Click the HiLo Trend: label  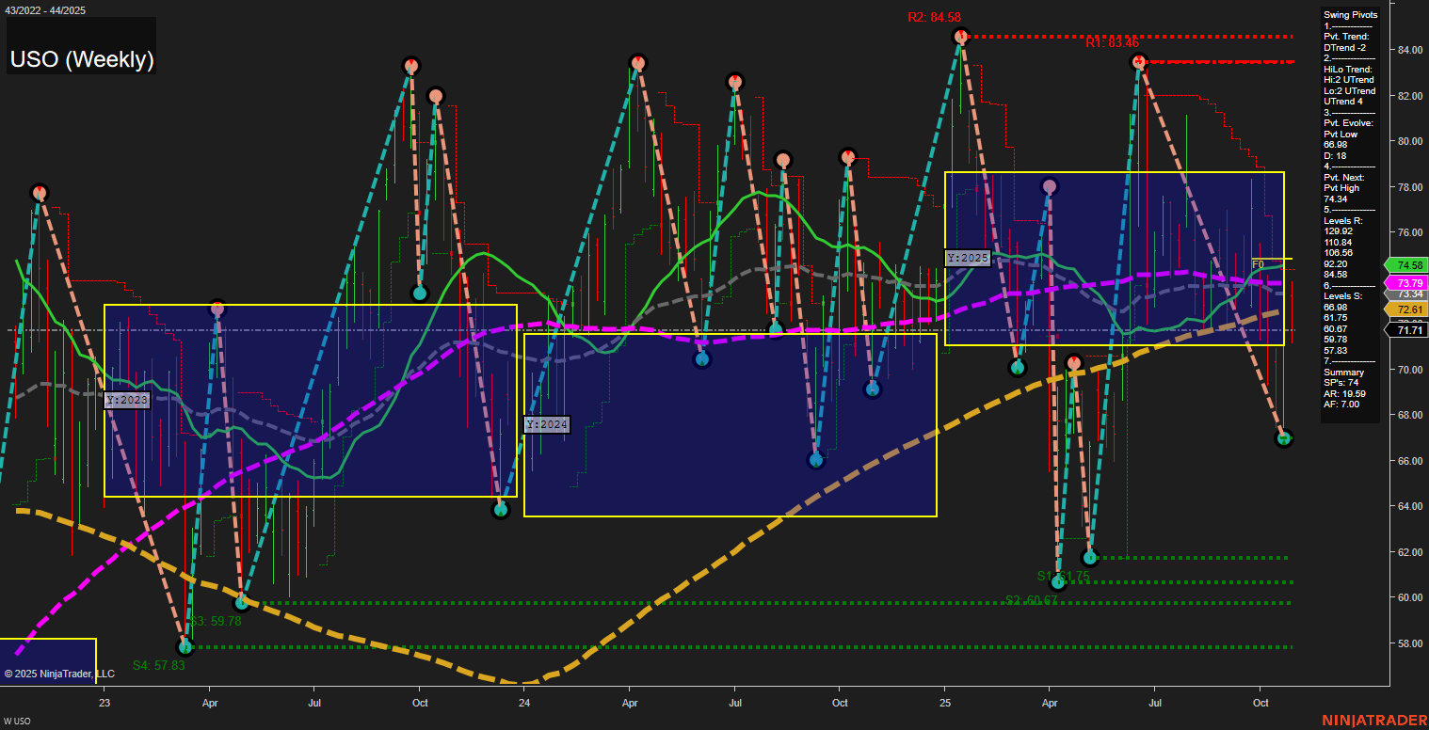1348,70
